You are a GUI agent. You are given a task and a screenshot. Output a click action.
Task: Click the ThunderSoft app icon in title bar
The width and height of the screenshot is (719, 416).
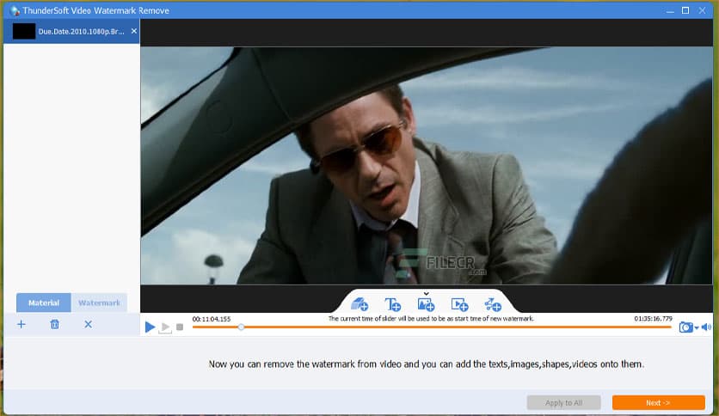pos(15,10)
